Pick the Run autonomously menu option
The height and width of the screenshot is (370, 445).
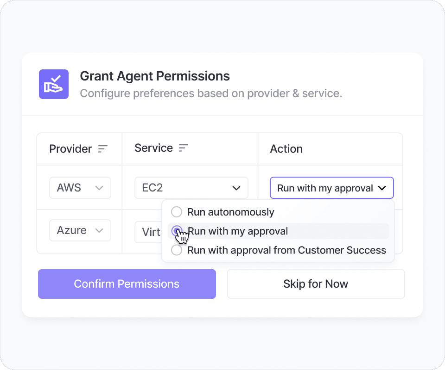tap(231, 212)
